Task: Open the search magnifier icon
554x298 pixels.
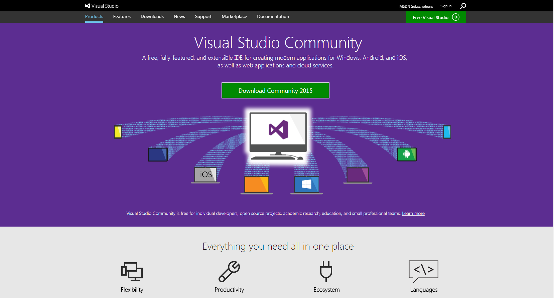Action: pos(463,6)
